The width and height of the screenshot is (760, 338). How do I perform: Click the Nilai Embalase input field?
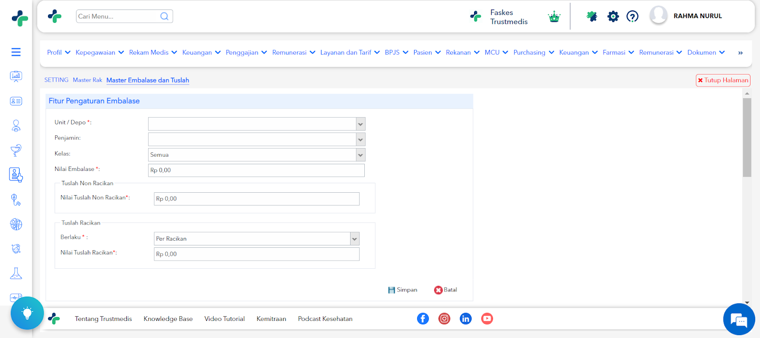click(256, 170)
